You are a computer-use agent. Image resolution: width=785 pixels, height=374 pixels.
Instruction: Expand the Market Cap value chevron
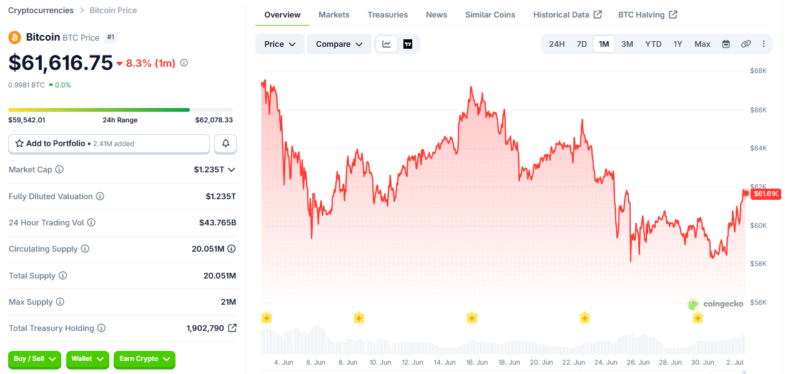tap(232, 170)
